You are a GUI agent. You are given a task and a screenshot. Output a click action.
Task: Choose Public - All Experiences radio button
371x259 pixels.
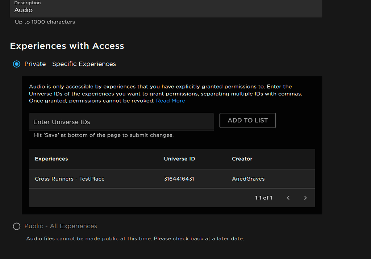point(17,226)
